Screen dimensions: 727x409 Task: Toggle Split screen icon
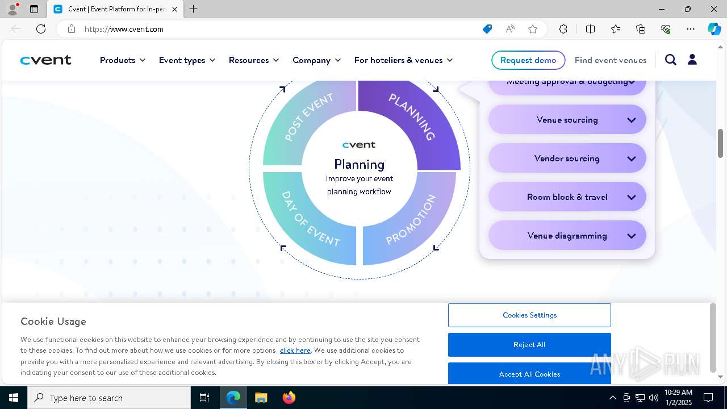590,29
